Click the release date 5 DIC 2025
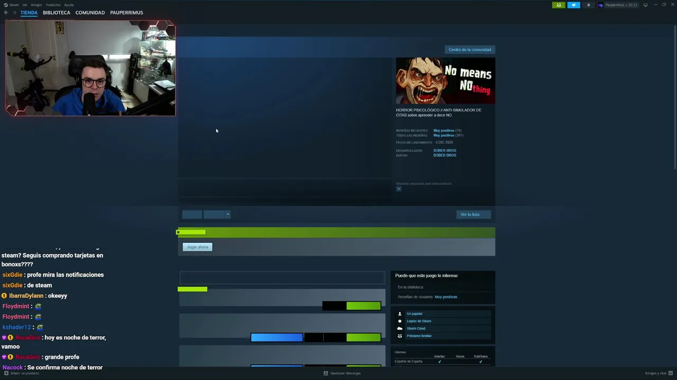 click(x=444, y=142)
